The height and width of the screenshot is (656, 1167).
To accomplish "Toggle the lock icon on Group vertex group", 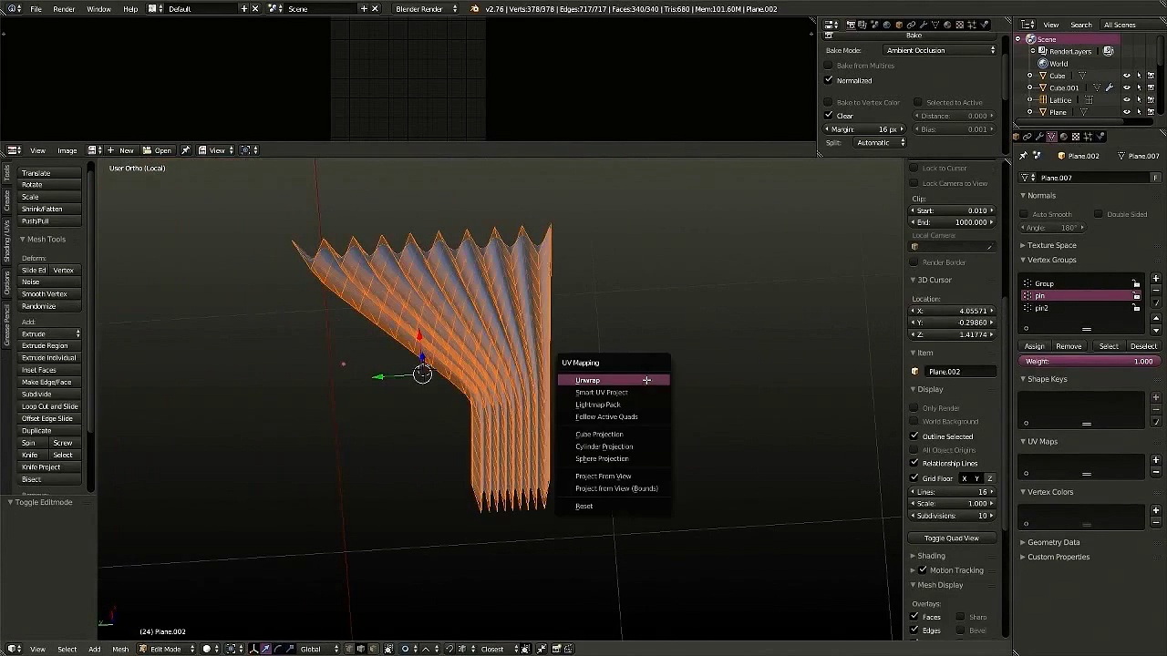I will 1136,283.
